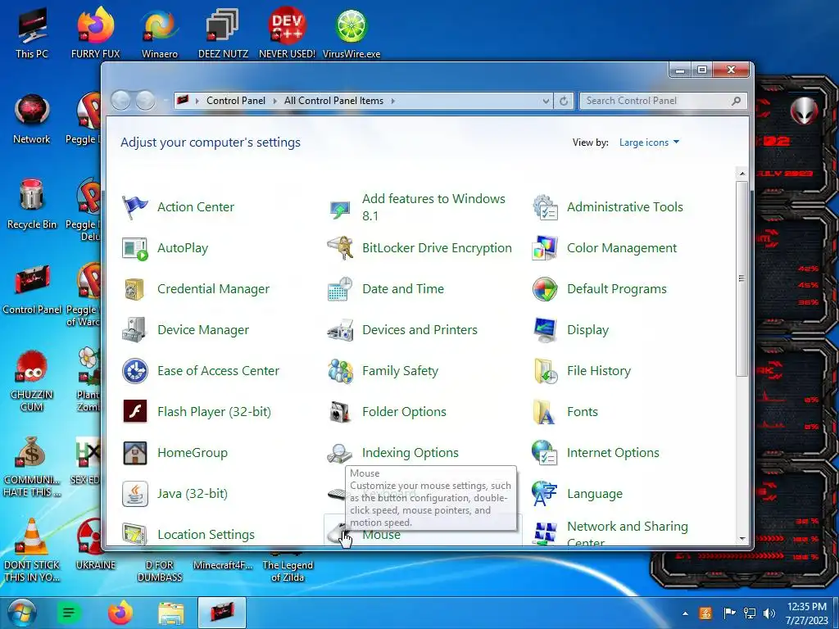Open the Device Manager text link
Screen dimensions: 839x629
(x=203, y=330)
